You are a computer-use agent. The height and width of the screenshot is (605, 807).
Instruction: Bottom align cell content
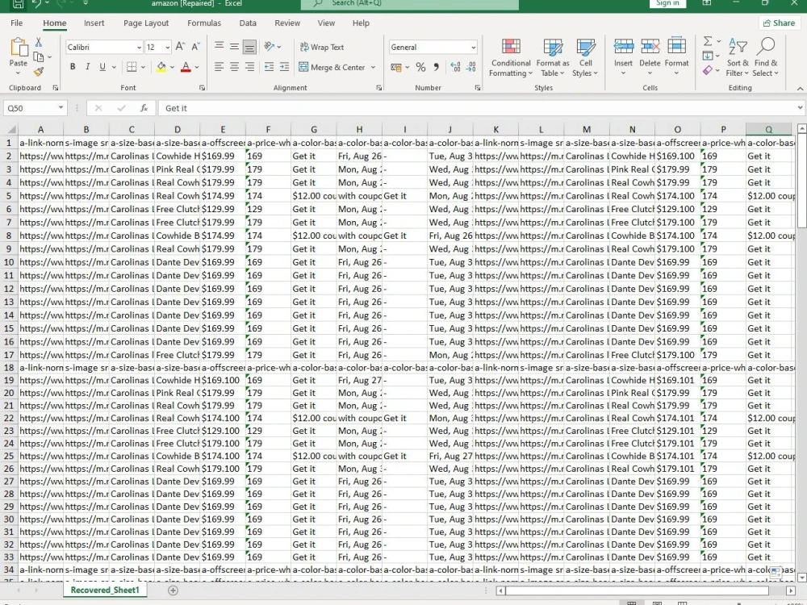[x=249, y=47]
